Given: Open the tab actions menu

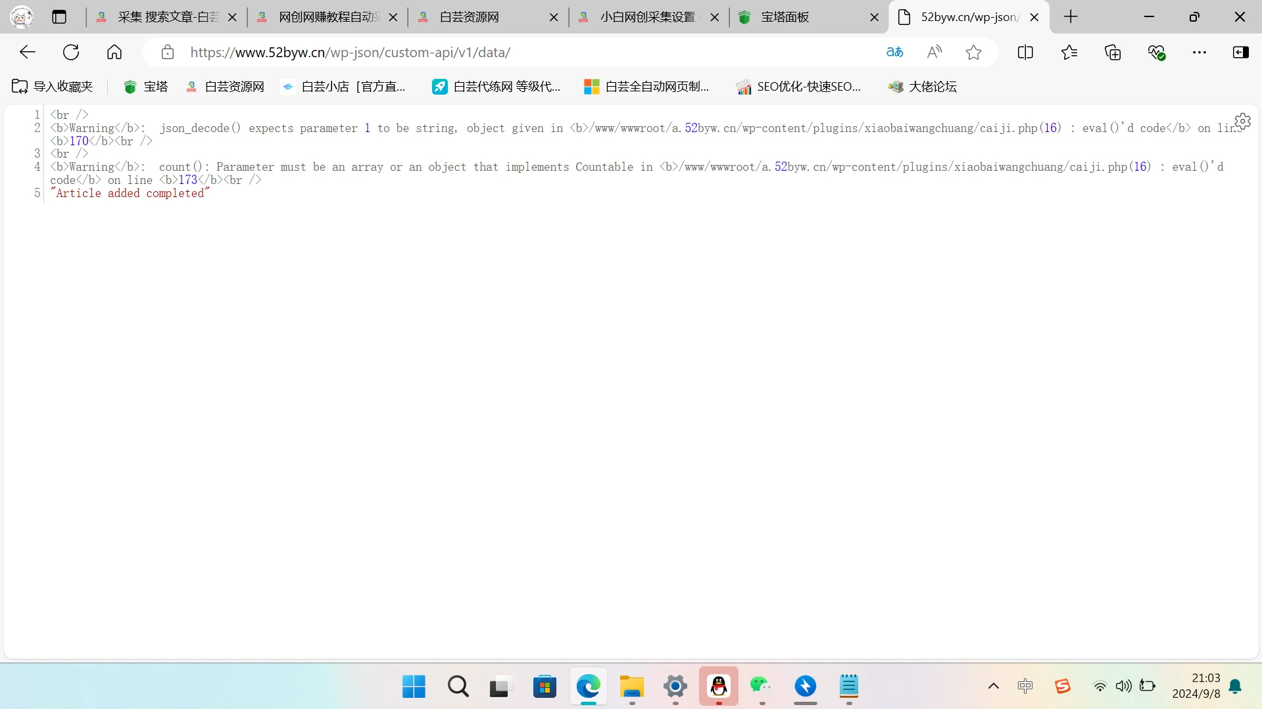Looking at the screenshot, I should (x=59, y=17).
